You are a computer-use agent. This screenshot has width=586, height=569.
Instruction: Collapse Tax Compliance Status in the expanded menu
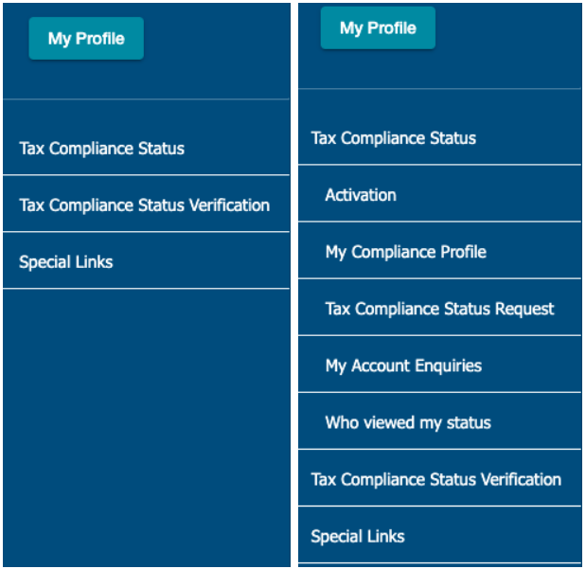pos(439,138)
